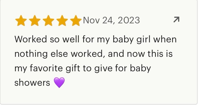
Task: Select the third star in the rating
Action: click(48, 21)
